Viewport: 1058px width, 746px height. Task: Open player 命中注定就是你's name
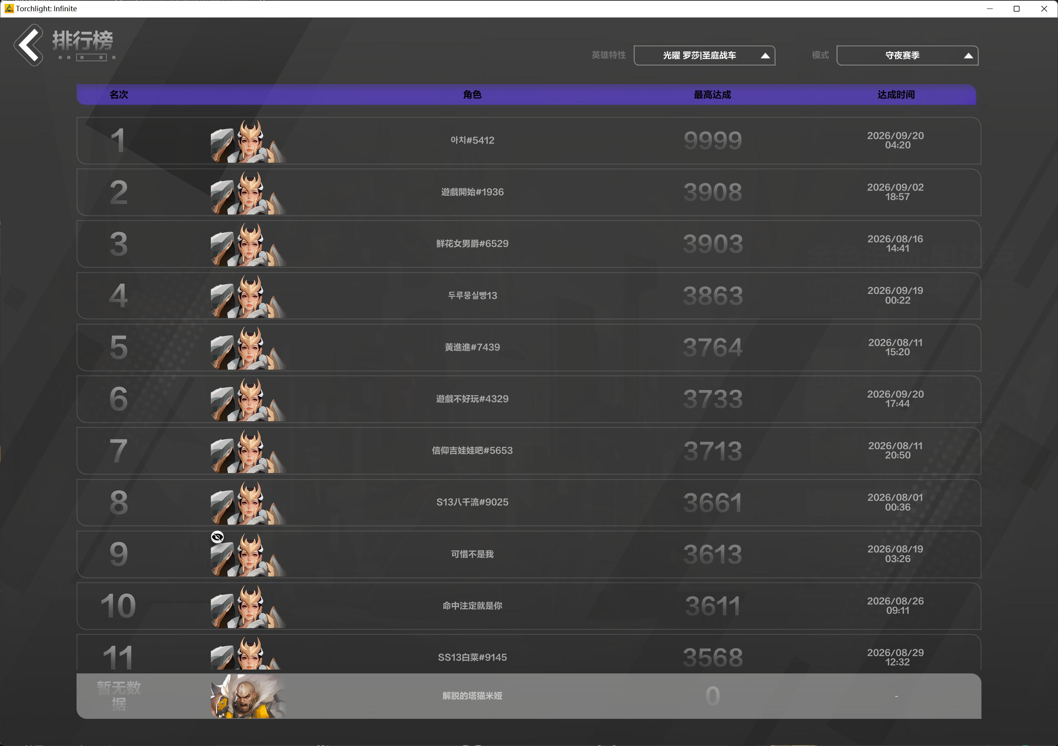point(472,605)
